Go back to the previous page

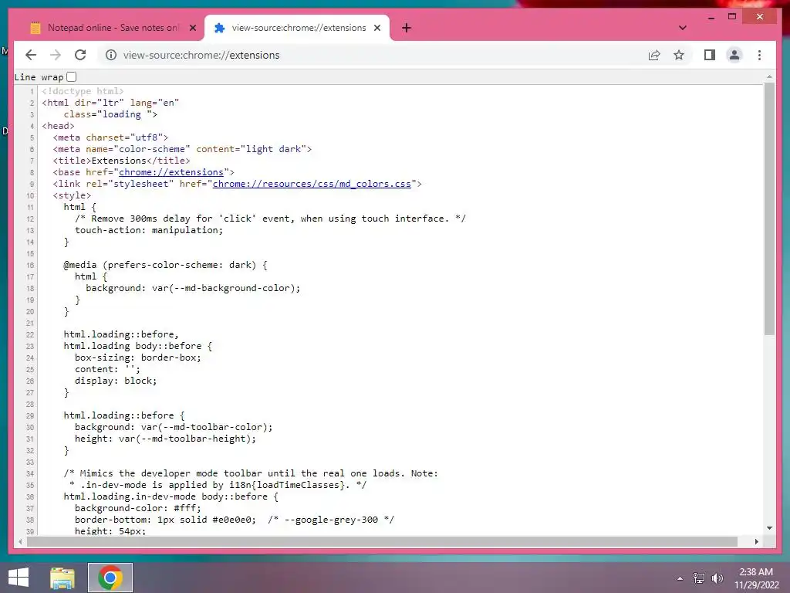coord(31,55)
